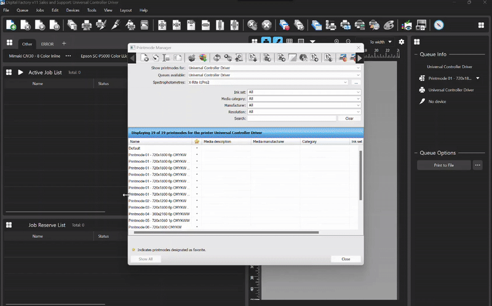
Task: Click the play icon beside Active Job List
Action: click(21, 73)
